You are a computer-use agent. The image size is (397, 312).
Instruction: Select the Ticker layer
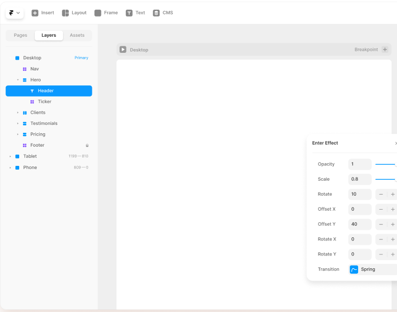[x=49, y=102]
